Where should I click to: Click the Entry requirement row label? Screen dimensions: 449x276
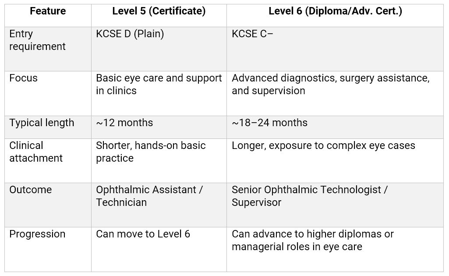37,40
